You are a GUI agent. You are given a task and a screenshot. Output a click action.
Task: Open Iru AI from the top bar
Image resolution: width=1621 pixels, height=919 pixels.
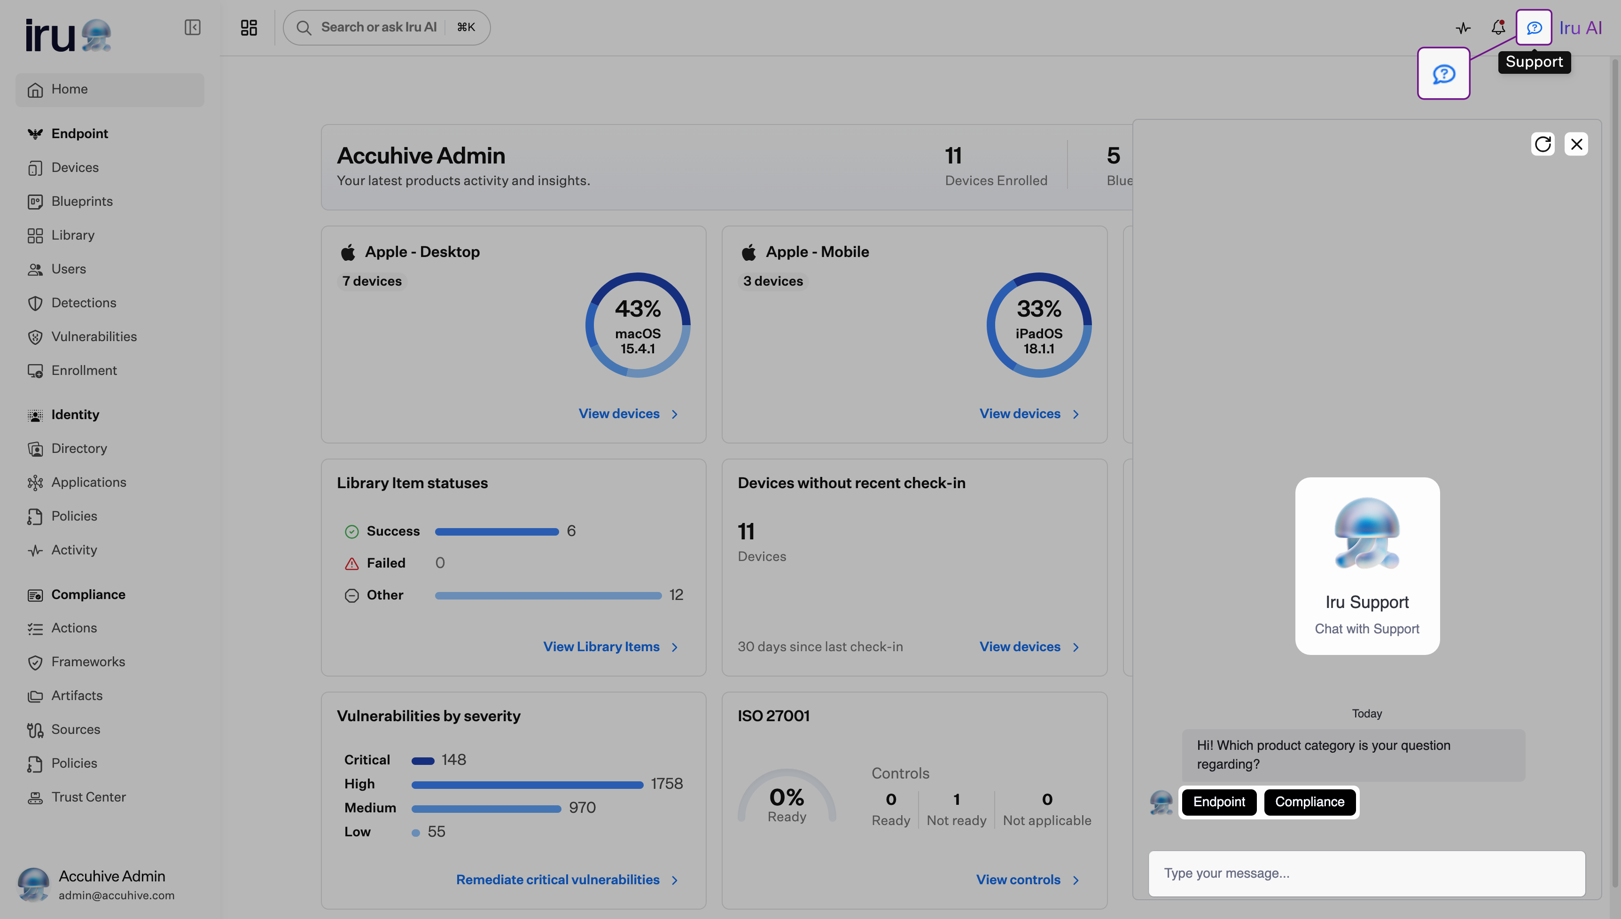pos(1581,28)
